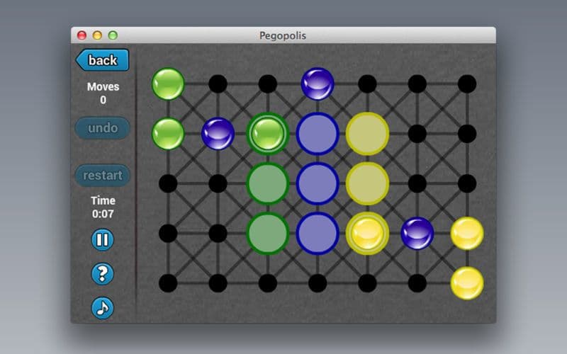The height and width of the screenshot is (354, 567).
Task: Click the top blue target slot
Action: click(318, 134)
